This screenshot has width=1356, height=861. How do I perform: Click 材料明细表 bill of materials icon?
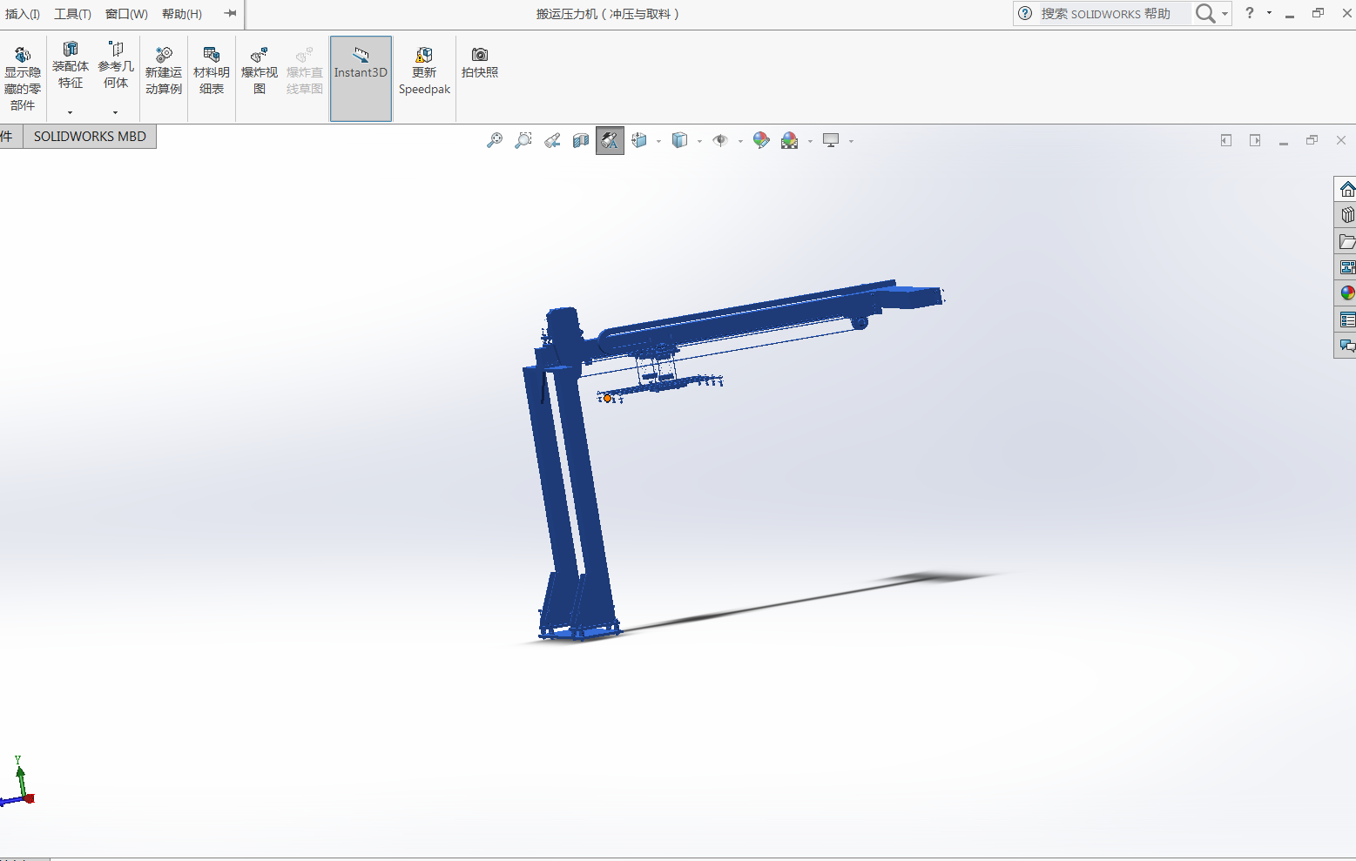(x=212, y=71)
